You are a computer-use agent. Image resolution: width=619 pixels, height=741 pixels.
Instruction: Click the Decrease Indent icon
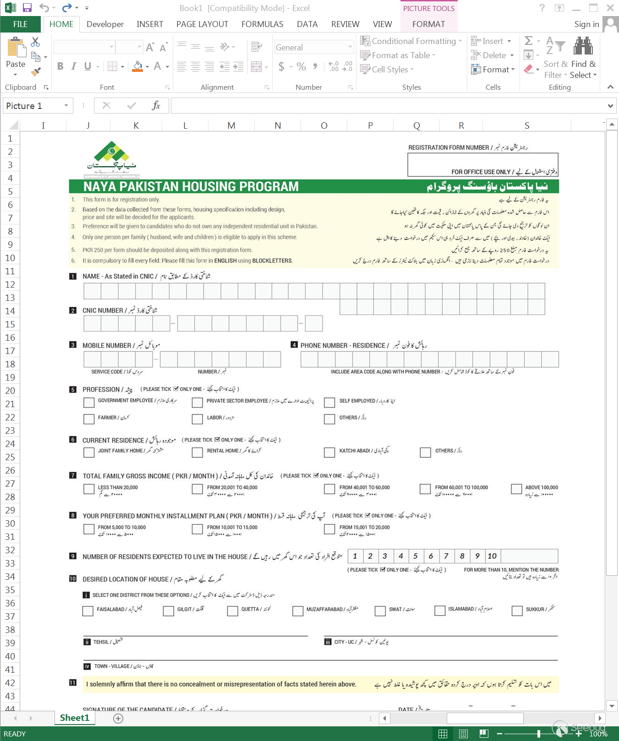click(x=225, y=67)
